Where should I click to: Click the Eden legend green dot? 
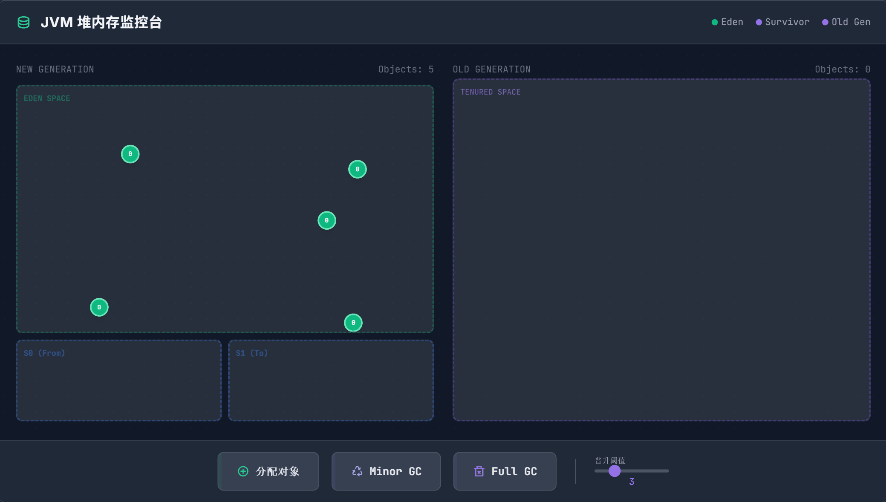tap(715, 22)
